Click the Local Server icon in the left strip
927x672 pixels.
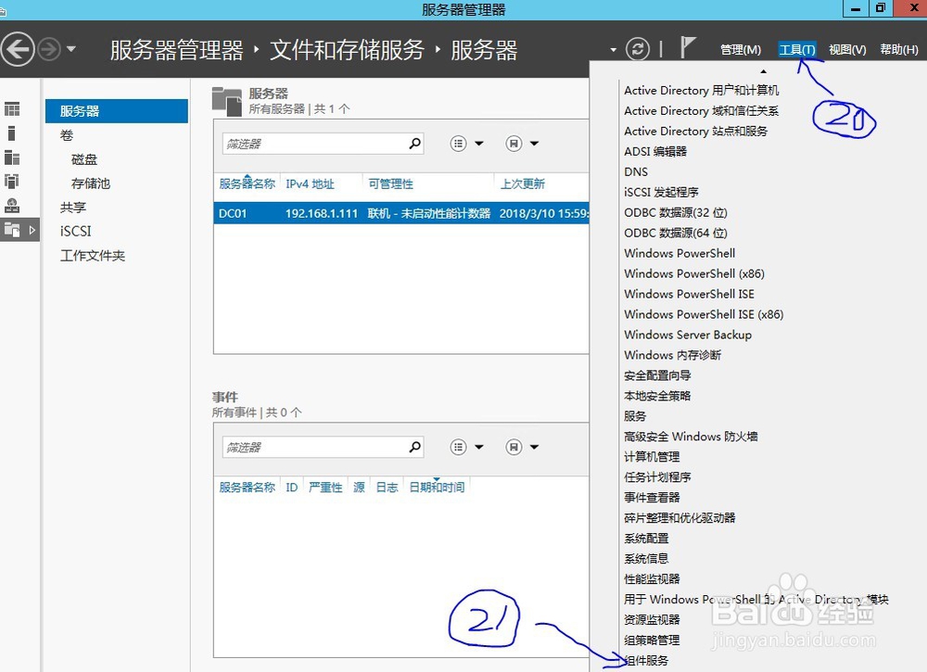click(13, 133)
